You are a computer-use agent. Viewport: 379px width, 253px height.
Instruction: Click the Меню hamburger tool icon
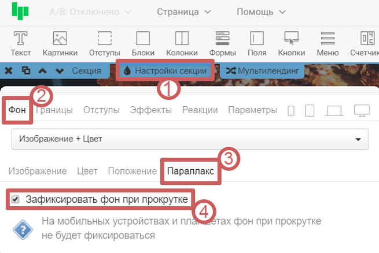coord(328,39)
